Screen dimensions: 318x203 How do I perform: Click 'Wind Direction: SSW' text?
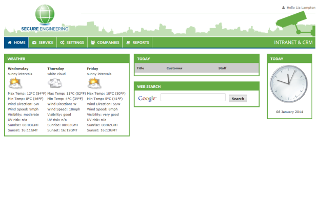pos(104,104)
